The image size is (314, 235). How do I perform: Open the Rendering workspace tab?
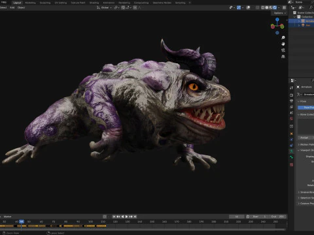[x=124, y=3]
